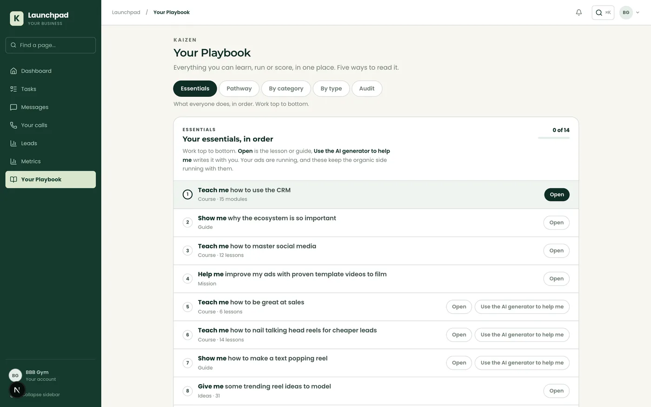Open the talking head reels course
This screenshot has height=407, width=651.
[x=459, y=335]
